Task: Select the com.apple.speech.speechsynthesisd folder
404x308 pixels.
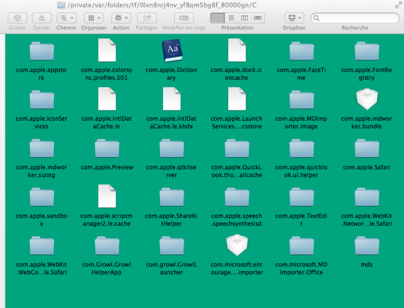Action: (237, 197)
